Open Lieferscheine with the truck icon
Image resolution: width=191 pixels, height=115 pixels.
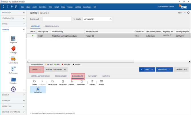coord(13,59)
